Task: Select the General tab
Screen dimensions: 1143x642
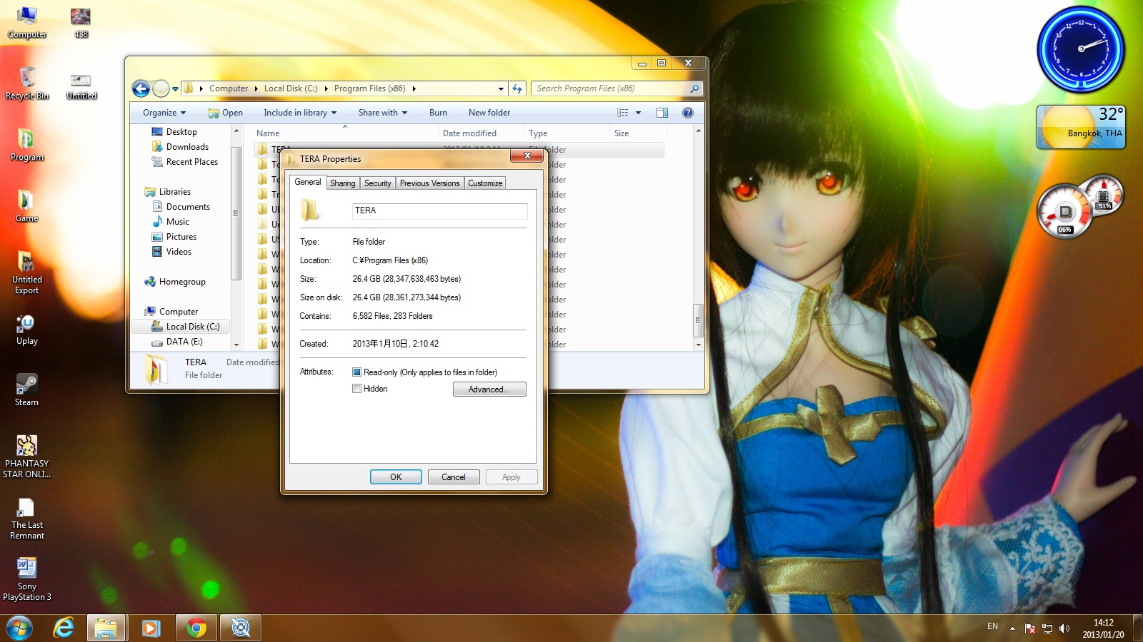Action: [308, 182]
